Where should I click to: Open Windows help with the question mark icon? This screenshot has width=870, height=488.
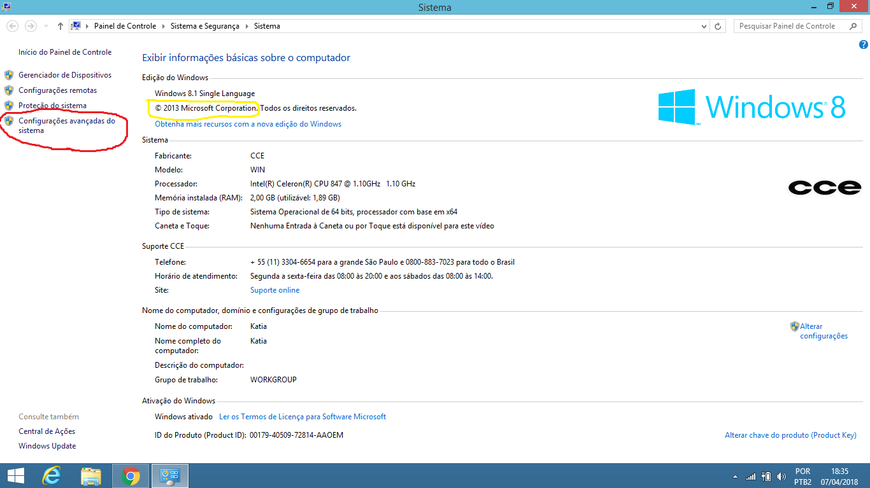tap(864, 45)
